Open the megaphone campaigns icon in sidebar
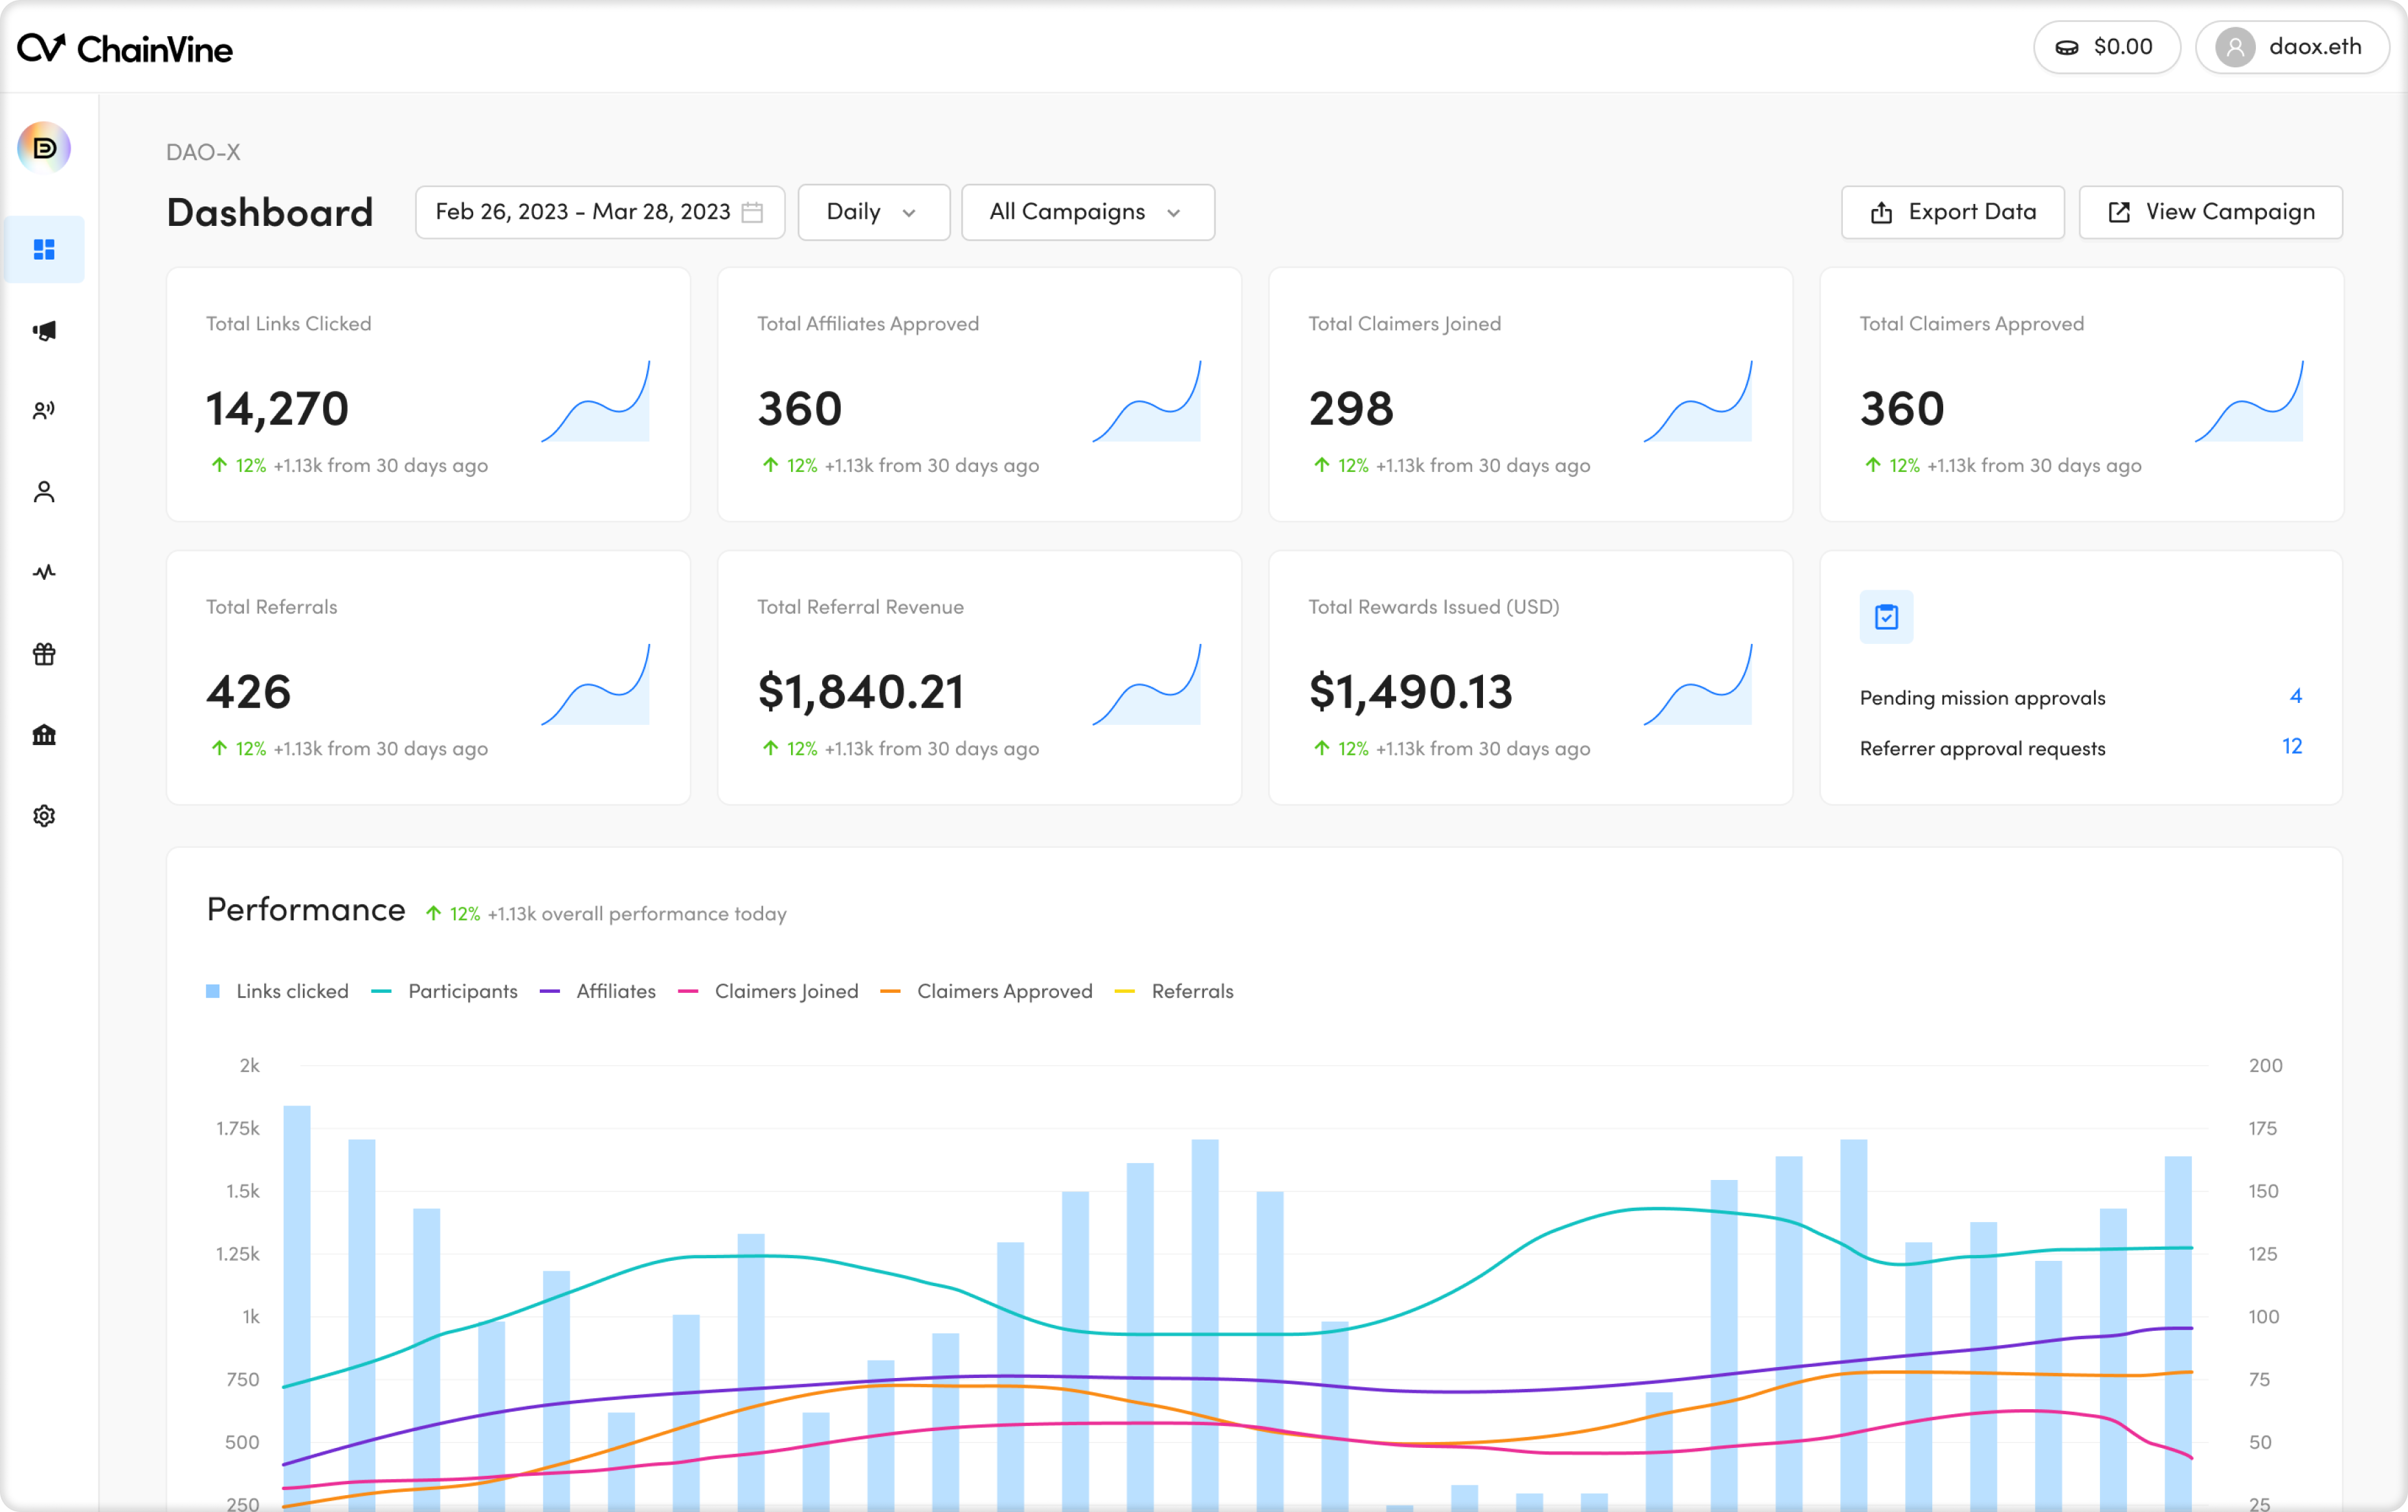This screenshot has width=2408, height=1512. (x=44, y=331)
